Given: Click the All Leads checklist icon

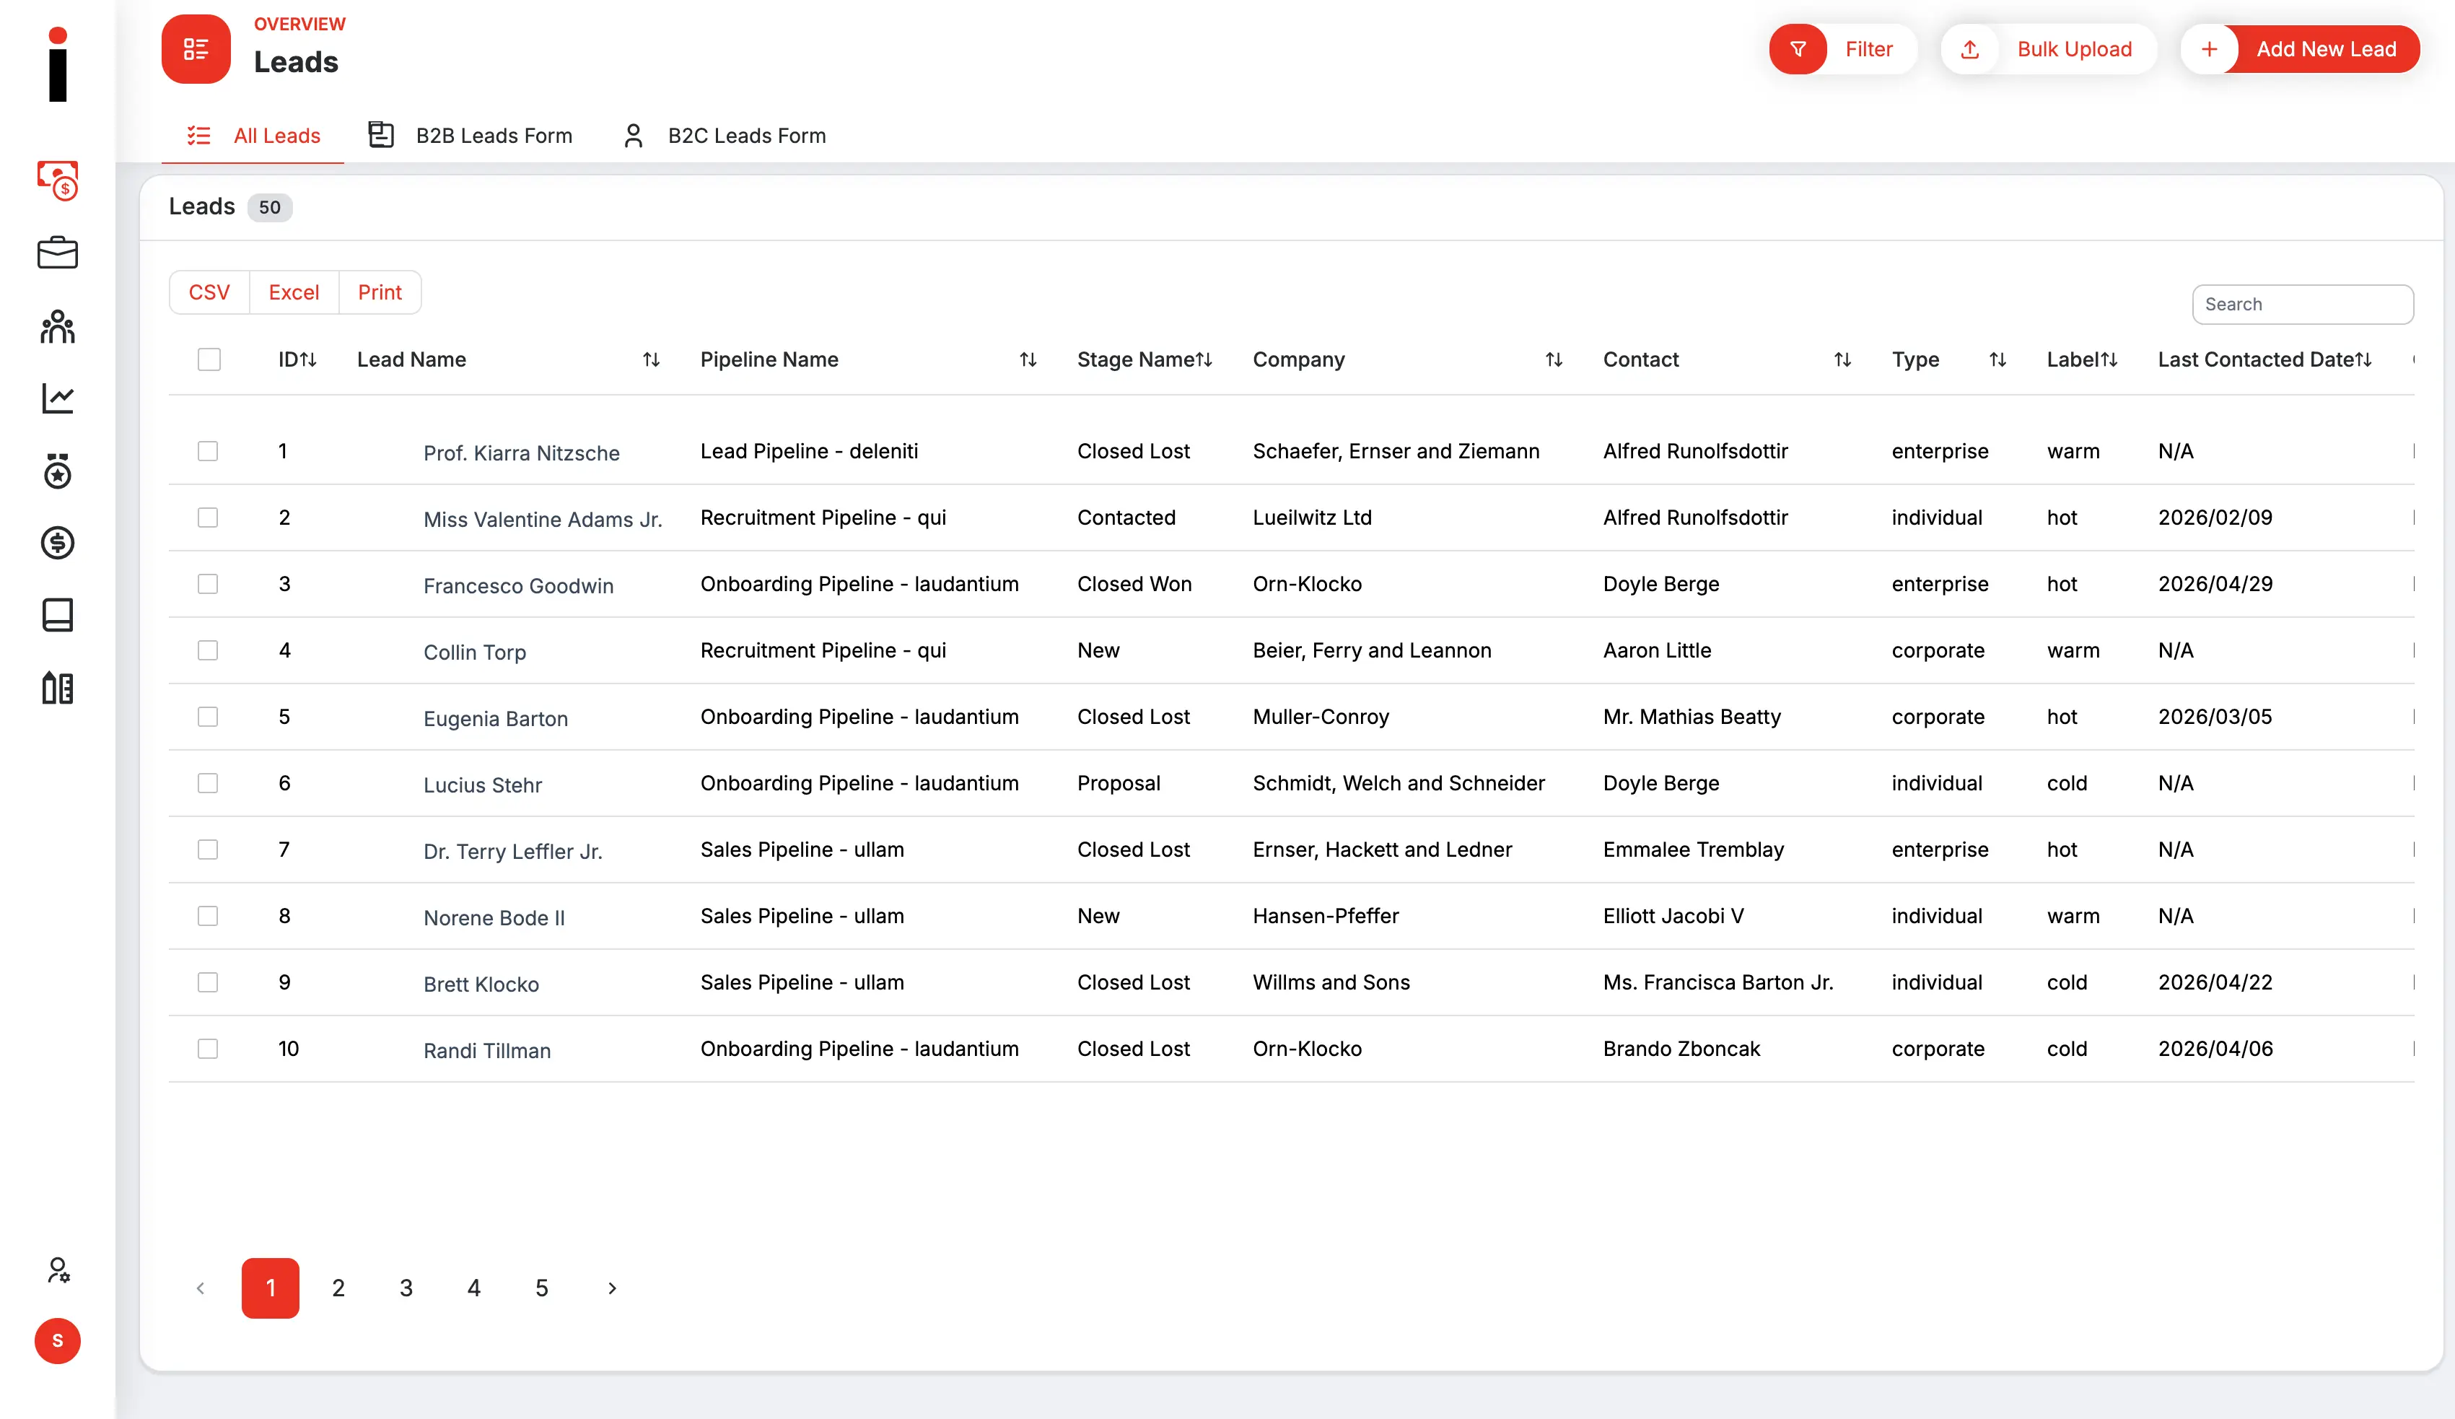Looking at the screenshot, I should tap(198, 136).
